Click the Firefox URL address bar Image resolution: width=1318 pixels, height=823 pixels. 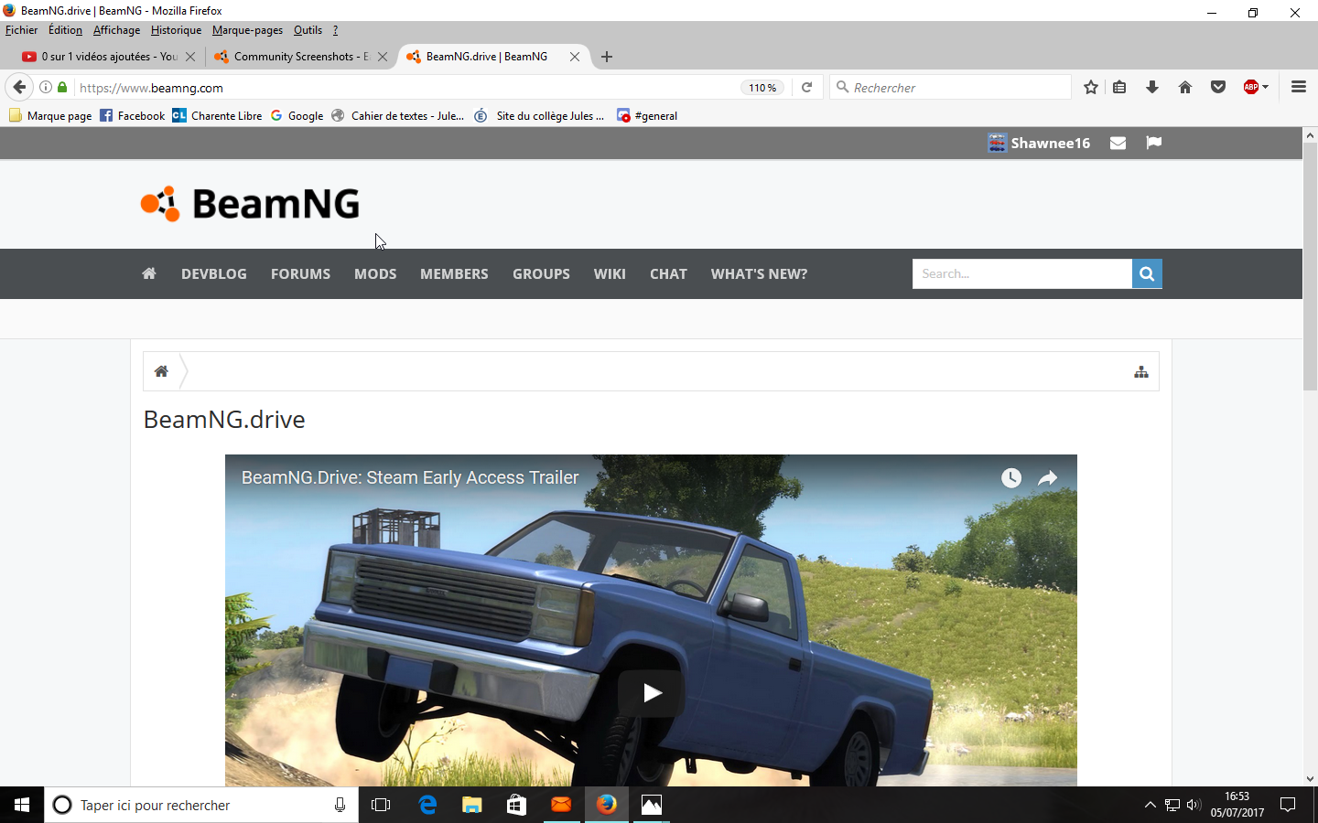[x=407, y=88]
